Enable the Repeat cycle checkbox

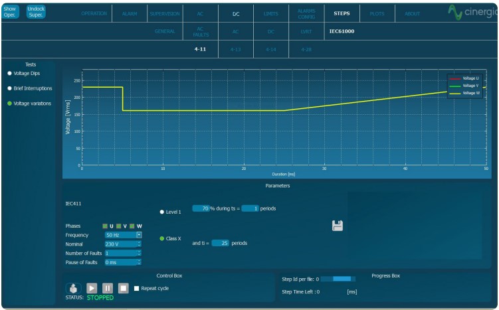point(137,288)
